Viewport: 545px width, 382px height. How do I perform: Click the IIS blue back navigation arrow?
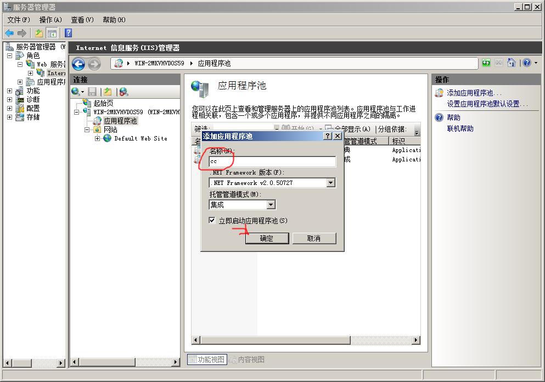78,64
